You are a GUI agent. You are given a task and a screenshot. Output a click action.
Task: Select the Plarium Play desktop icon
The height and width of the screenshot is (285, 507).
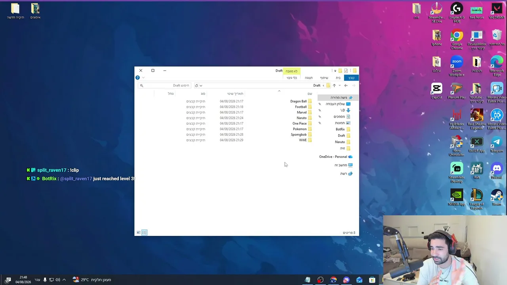point(457,91)
